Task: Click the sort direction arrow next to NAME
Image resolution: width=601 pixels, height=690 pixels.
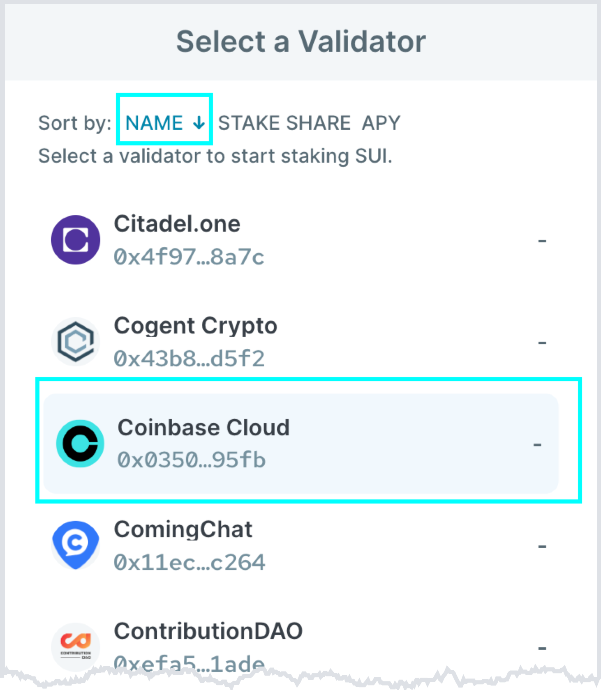Action: click(x=199, y=123)
